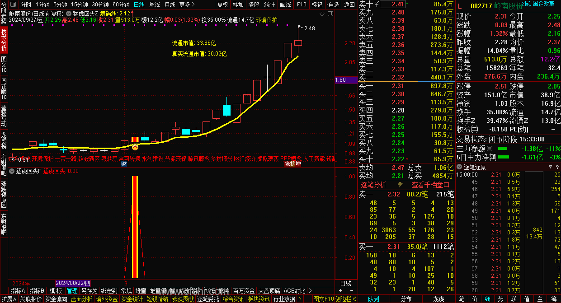
Task: Select 队列 tab under order book
Action: click(x=373, y=299)
